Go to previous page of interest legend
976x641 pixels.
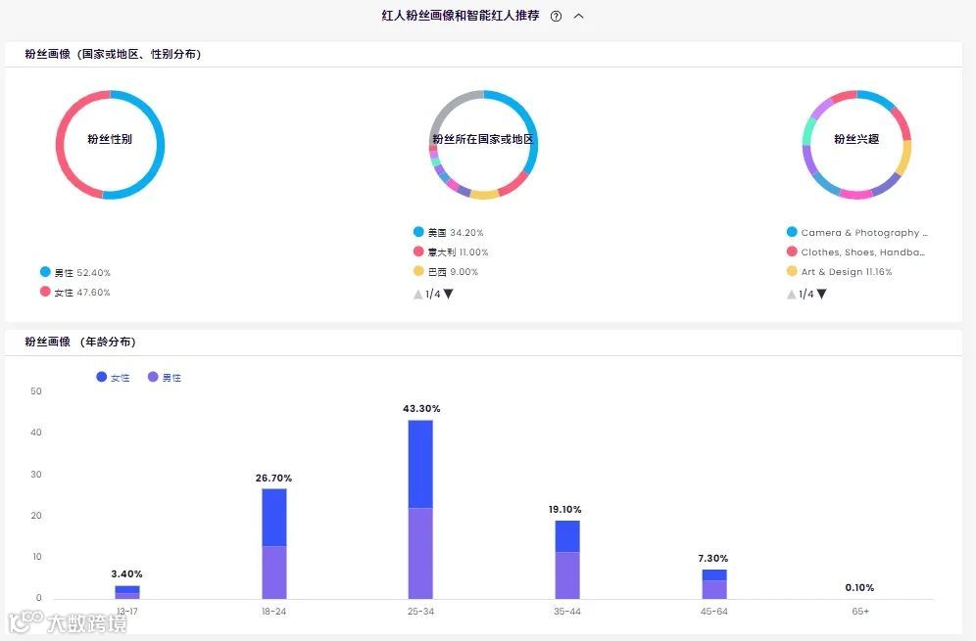pyautogui.click(x=791, y=294)
